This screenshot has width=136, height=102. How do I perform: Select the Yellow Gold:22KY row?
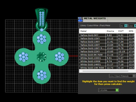(107, 52)
